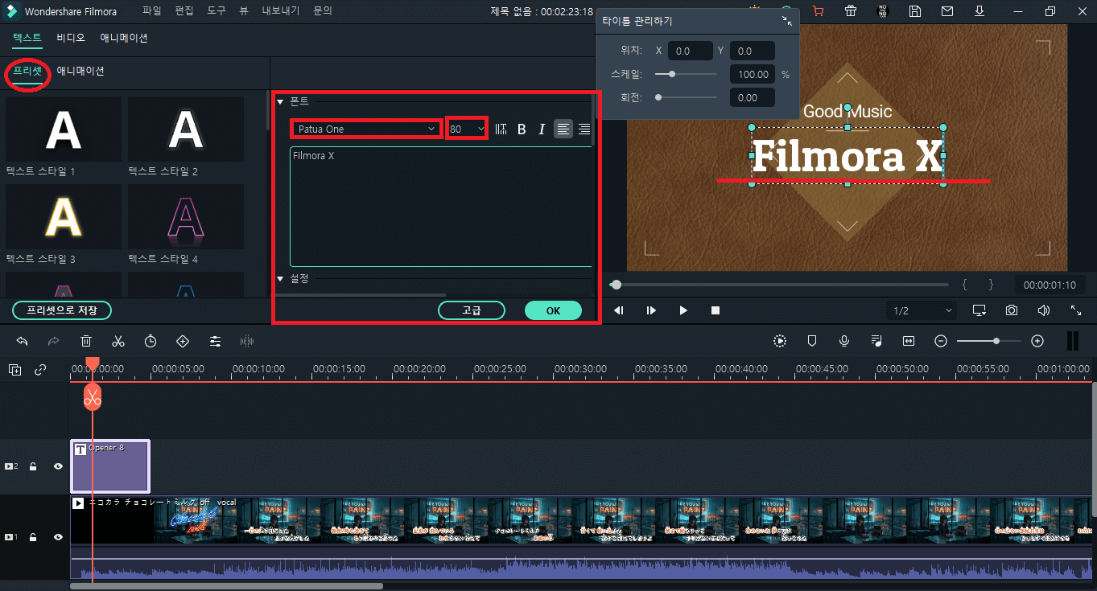This screenshot has width=1097, height=591.
Task: Open the speed/duration stopwatch icon
Action: [151, 341]
